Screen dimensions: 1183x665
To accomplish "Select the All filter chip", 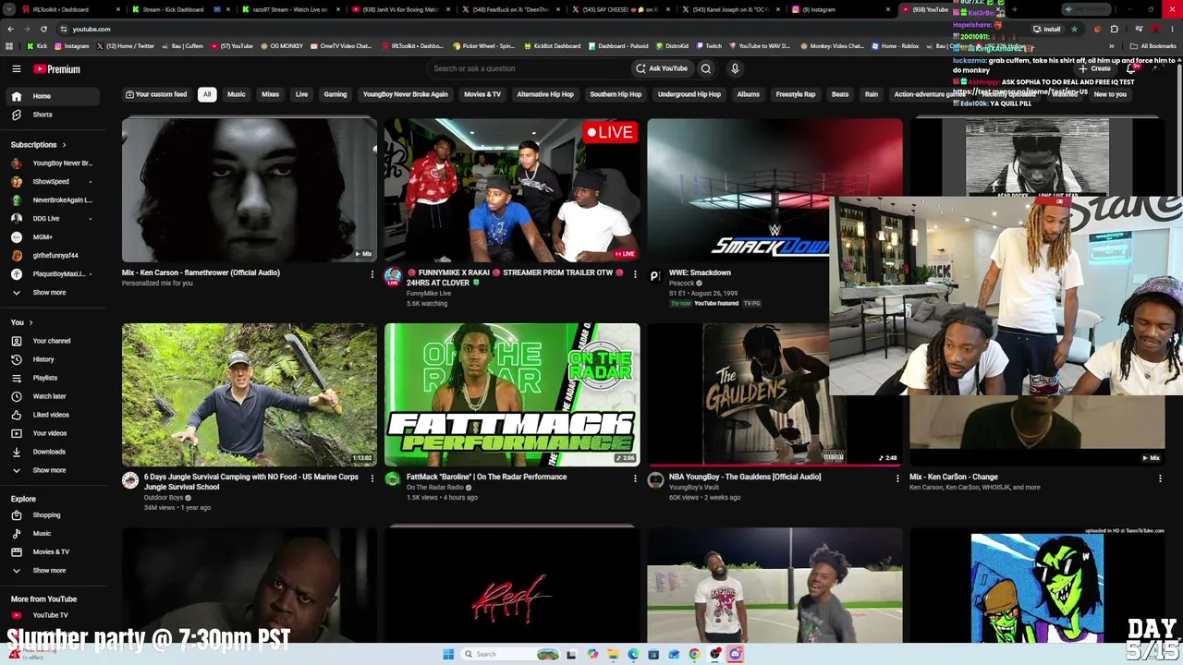I will [207, 94].
